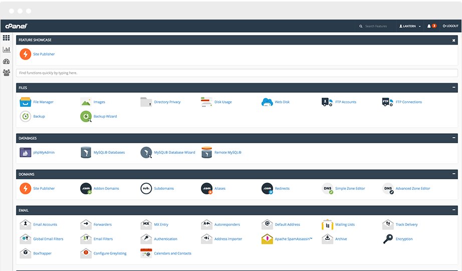Click the Subdomains icon
Image resolution: width=462 pixels, height=271 pixels.
[x=146, y=188]
